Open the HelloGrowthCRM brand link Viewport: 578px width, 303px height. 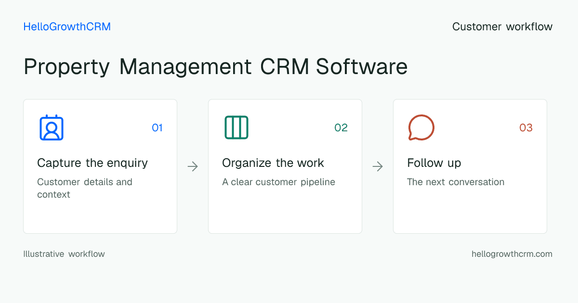(x=67, y=27)
